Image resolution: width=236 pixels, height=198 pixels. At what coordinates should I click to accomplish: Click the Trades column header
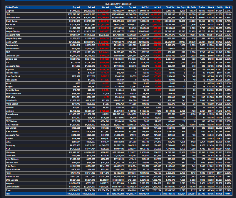202,7
